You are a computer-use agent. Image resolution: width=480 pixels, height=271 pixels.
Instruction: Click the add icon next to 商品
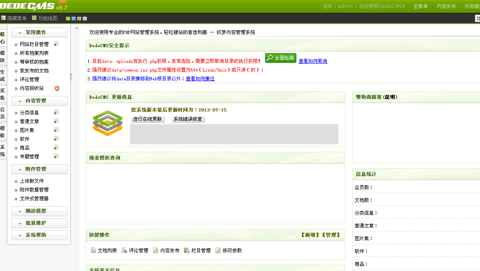coord(56,147)
